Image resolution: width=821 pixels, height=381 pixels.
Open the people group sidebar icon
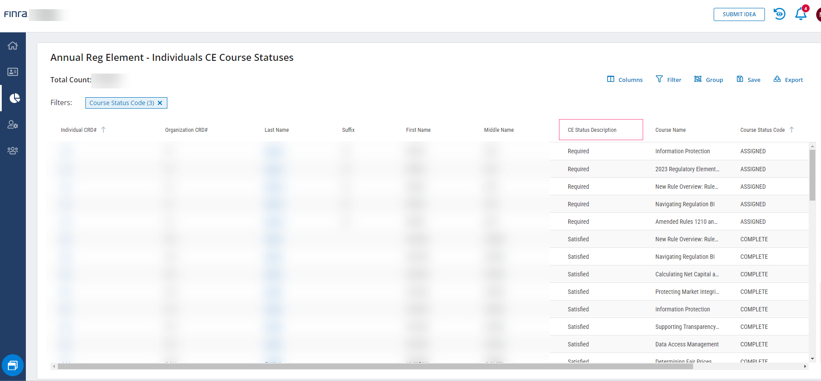[13, 151]
